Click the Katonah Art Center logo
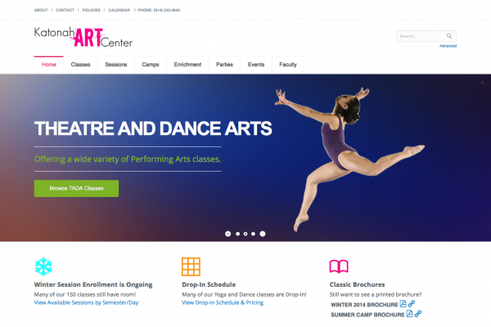 tap(83, 37)
